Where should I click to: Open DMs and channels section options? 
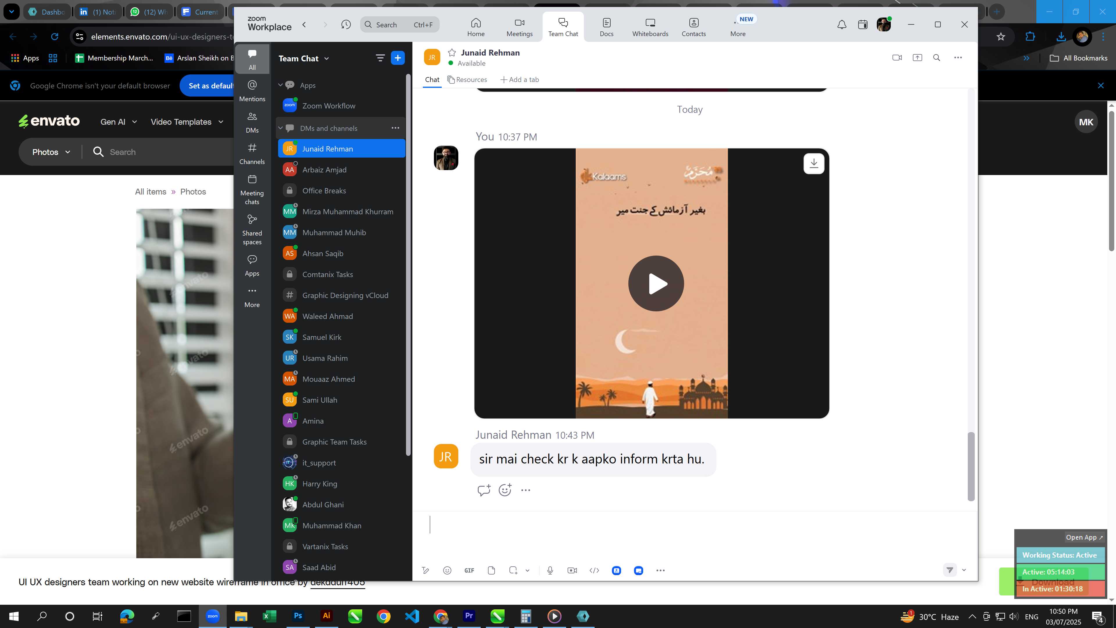coord(395,128)
